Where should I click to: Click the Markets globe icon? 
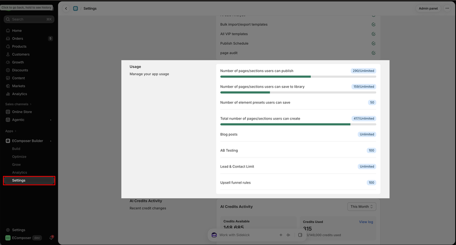tap(8, 86)
